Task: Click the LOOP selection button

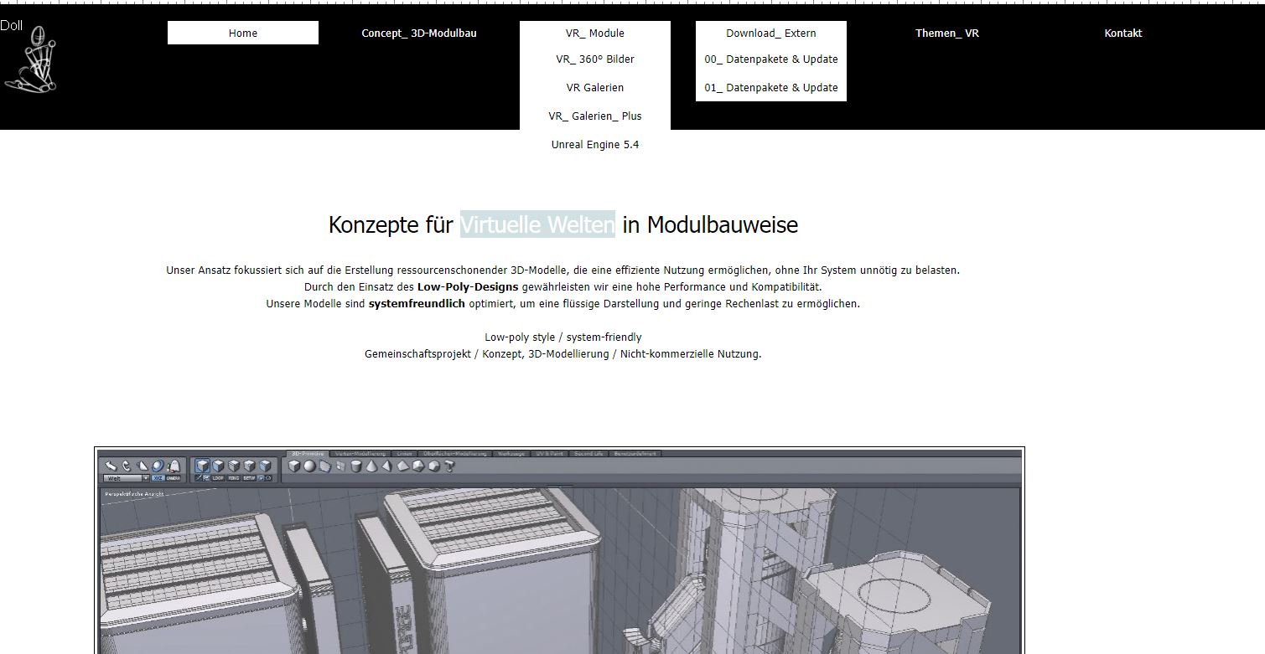Action: (x=218, y=478)
